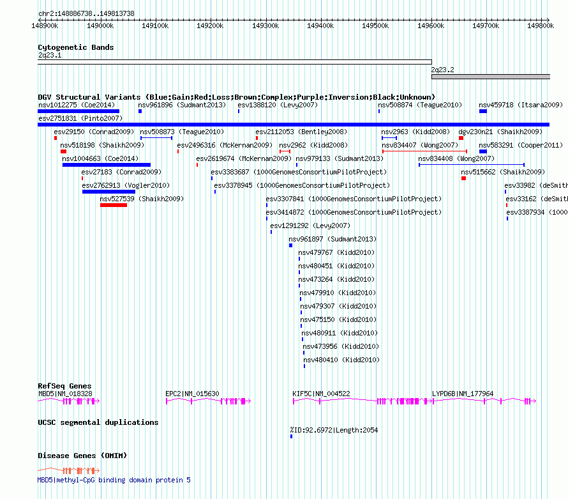Click the esv2762913 (Vogler2010) blue bar
568x499 pixels.
tap(108, 192)
